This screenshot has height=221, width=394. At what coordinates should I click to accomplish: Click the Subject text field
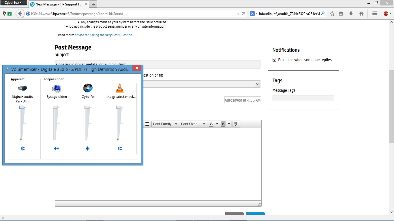click(157, 64)
